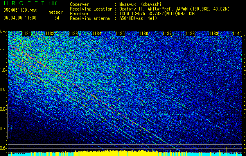Viewport: 246px width, 156px height.
Task: Click the HROFFT title text
Action: pyautogui.click(x=24, y=3)
